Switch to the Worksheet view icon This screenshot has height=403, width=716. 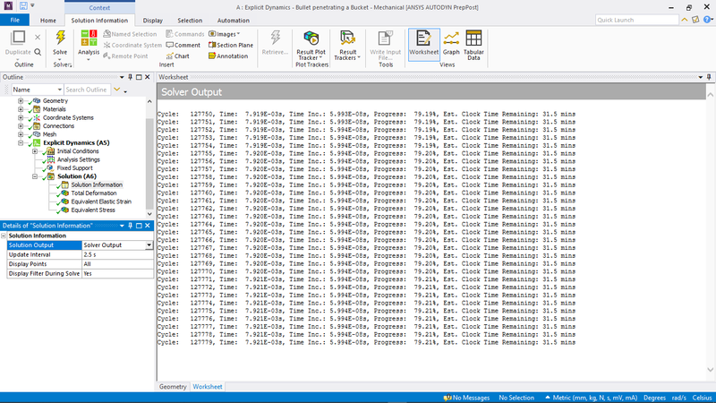click(x=423, y=39)
